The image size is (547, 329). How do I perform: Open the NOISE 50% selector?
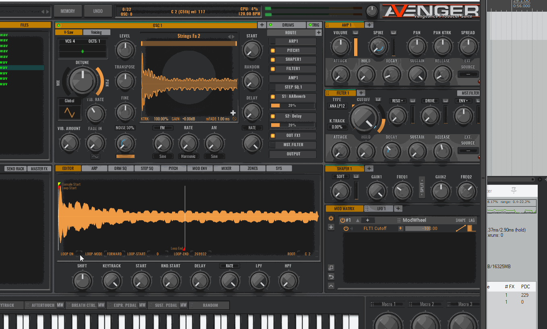tap(125, 128)
